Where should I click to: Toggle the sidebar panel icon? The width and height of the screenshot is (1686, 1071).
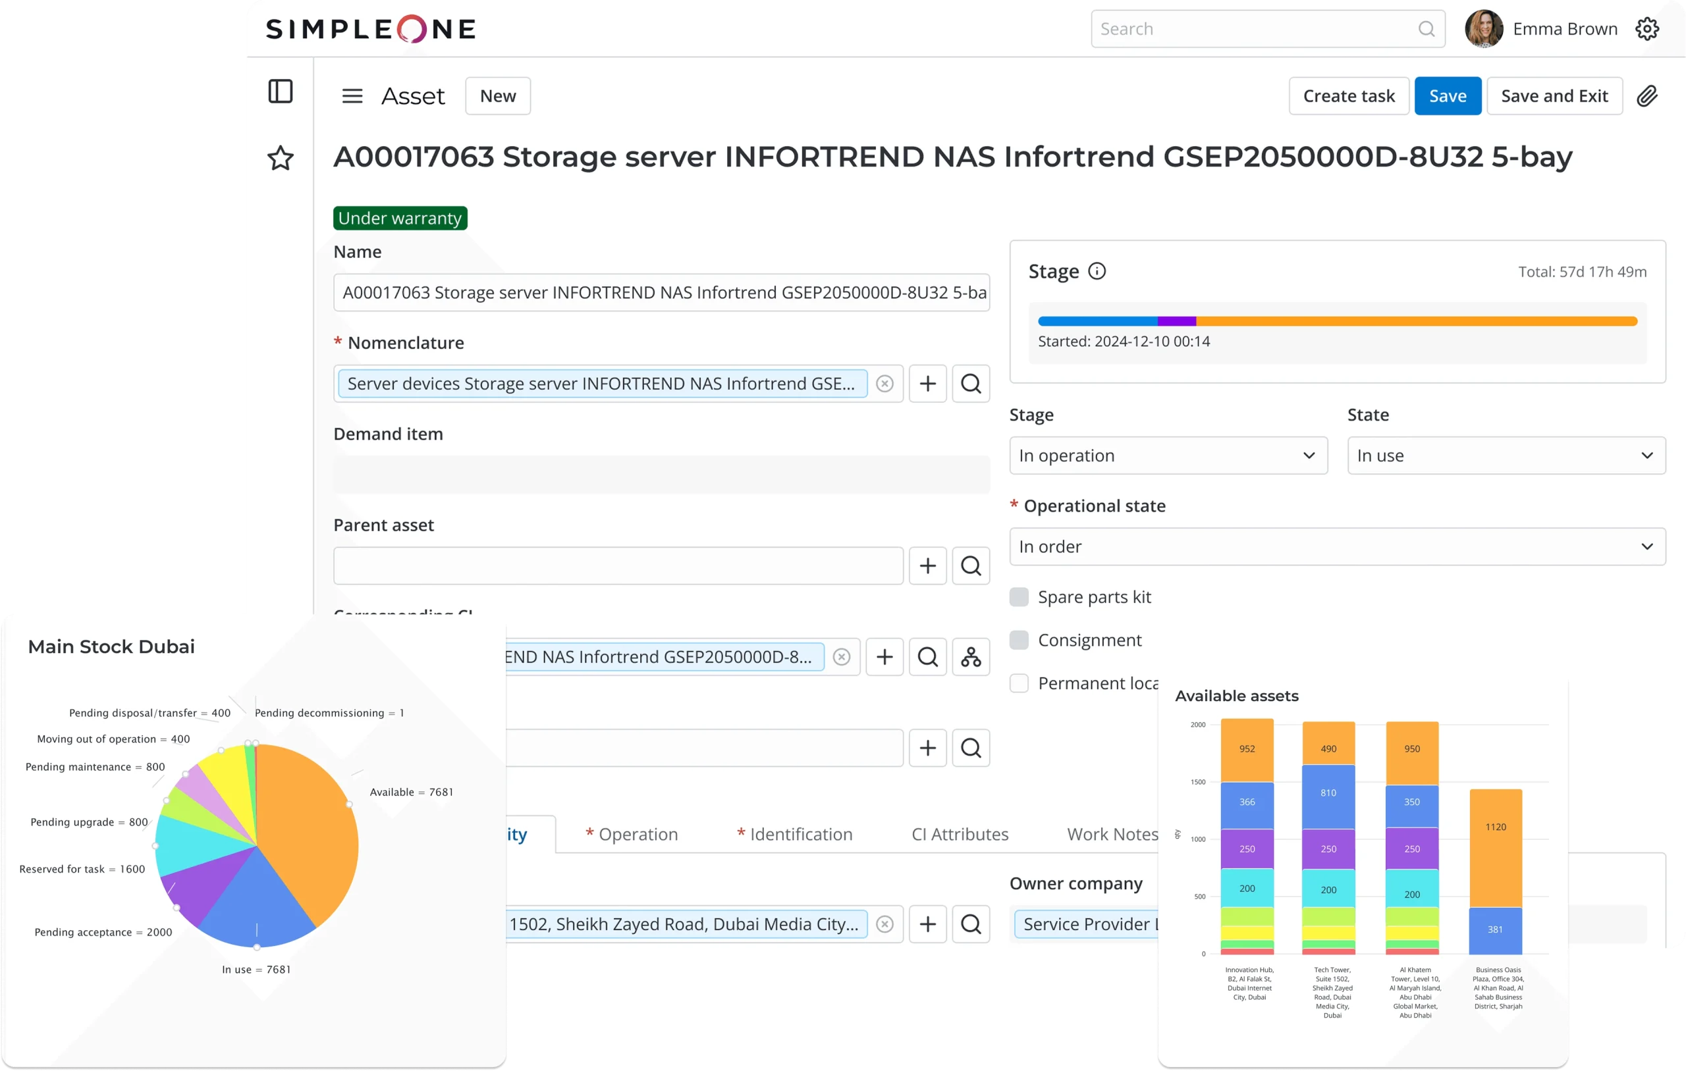280,91
